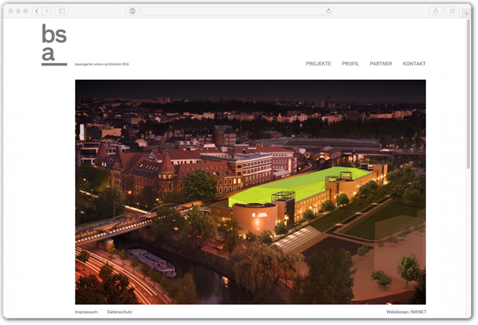Screen dimensions: 478x325
Task: Go to the PARTNER page
Action: pyautogui.click(x=380, y=64)
